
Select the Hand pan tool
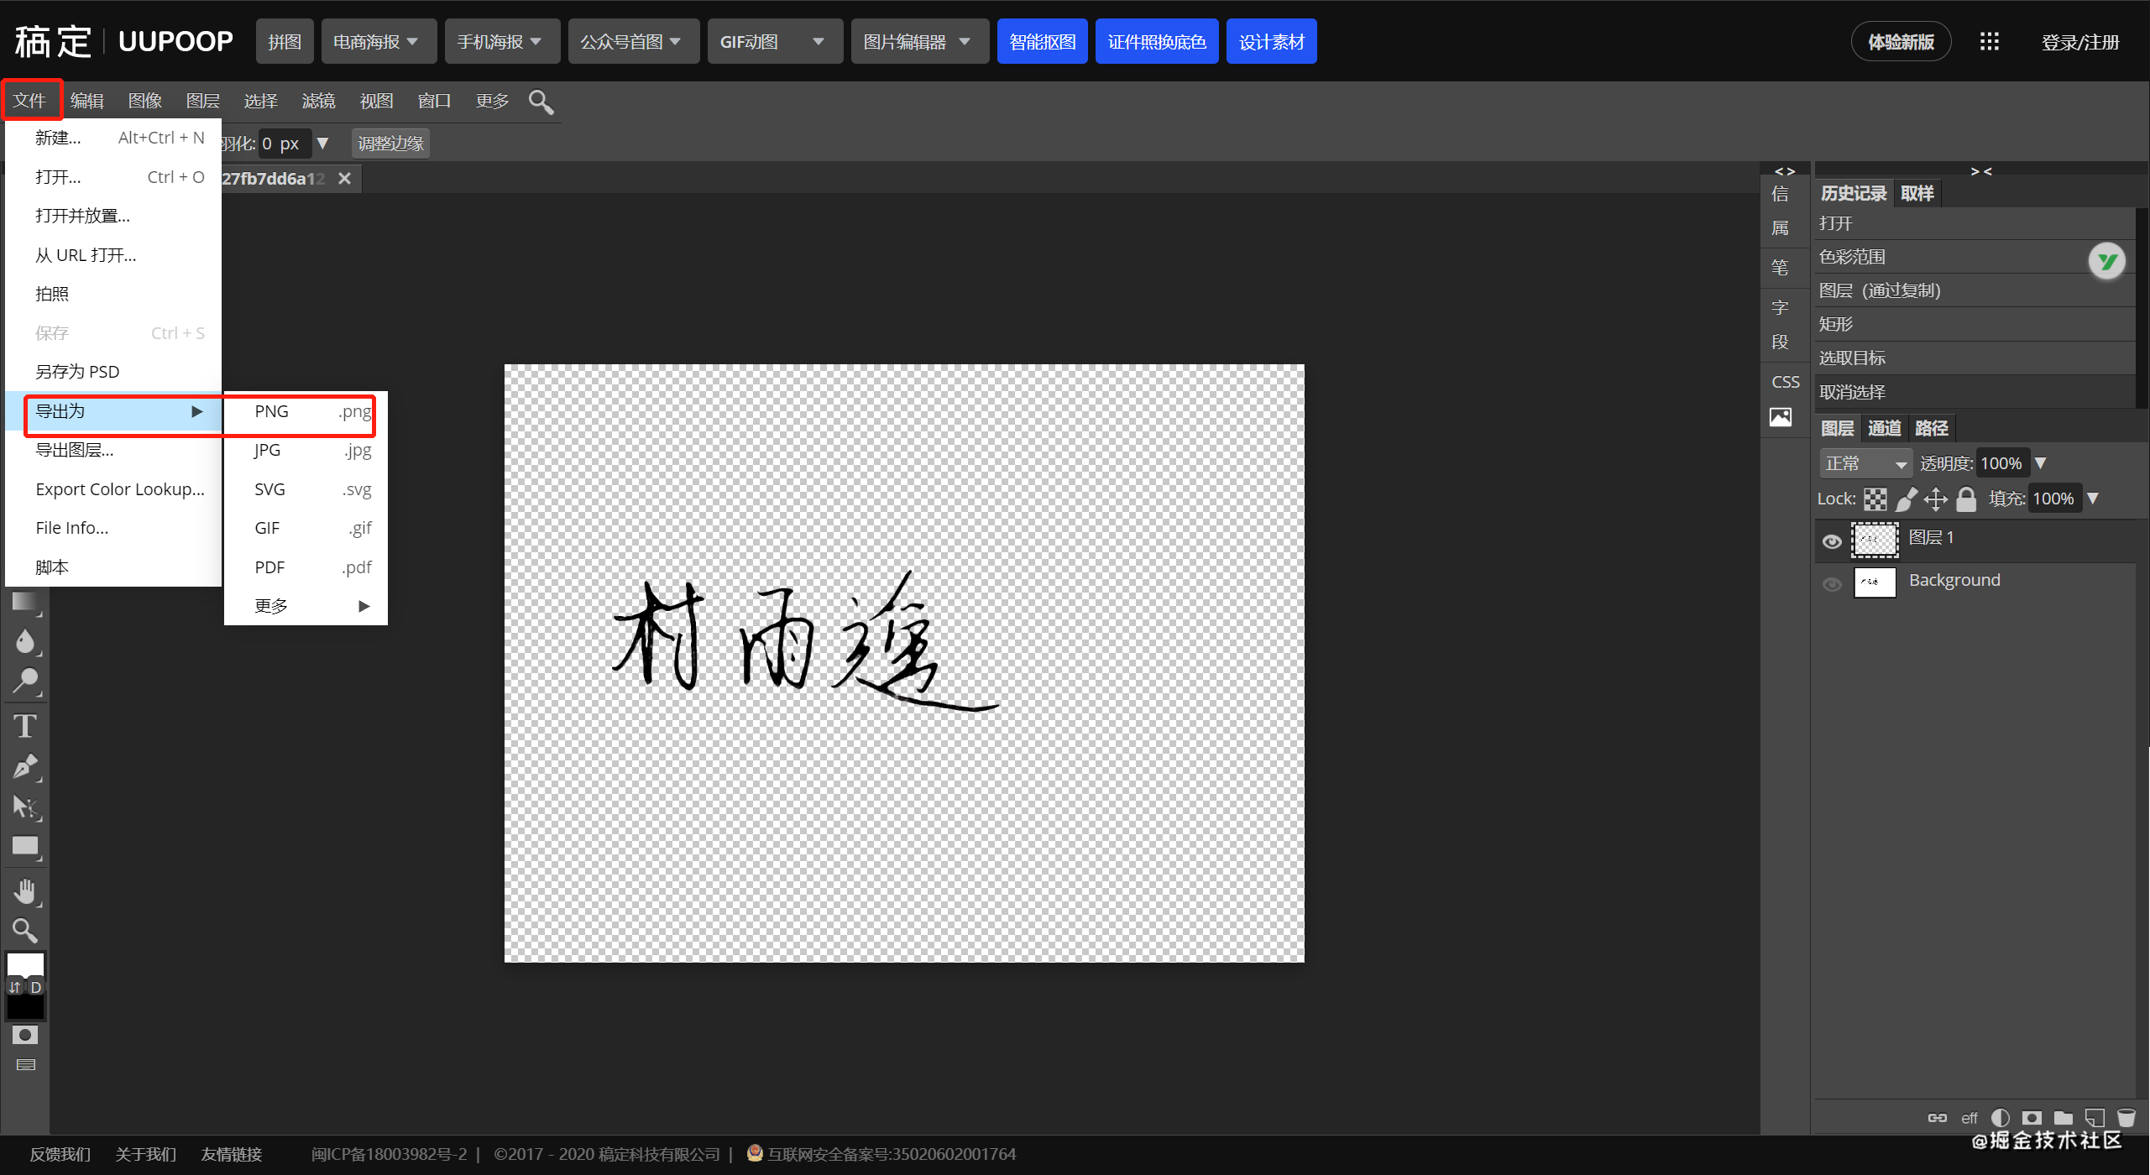pos(25,891)
